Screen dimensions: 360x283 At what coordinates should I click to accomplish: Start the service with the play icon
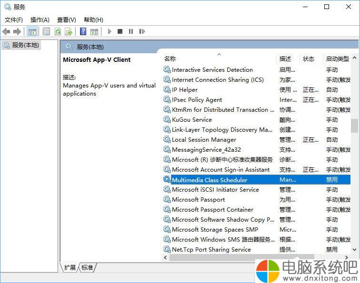[110, 31]
